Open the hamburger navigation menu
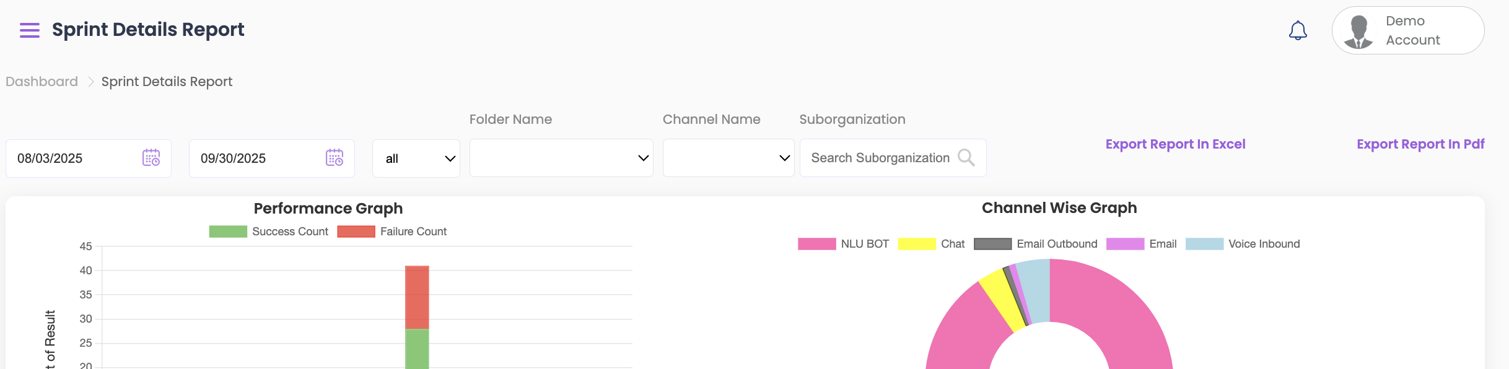1509x369 pixels. (x=30, y=30)
